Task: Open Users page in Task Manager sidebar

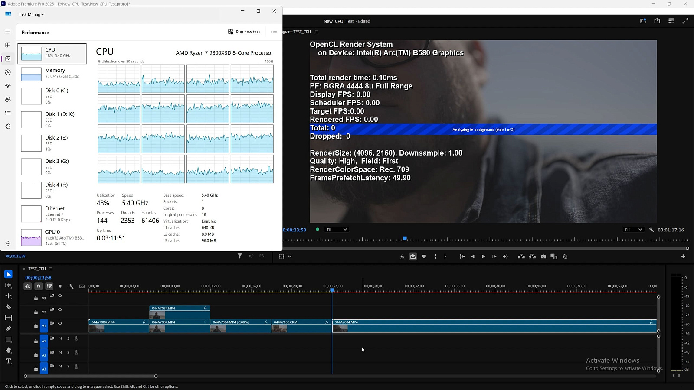Action: tap(8, 99)
